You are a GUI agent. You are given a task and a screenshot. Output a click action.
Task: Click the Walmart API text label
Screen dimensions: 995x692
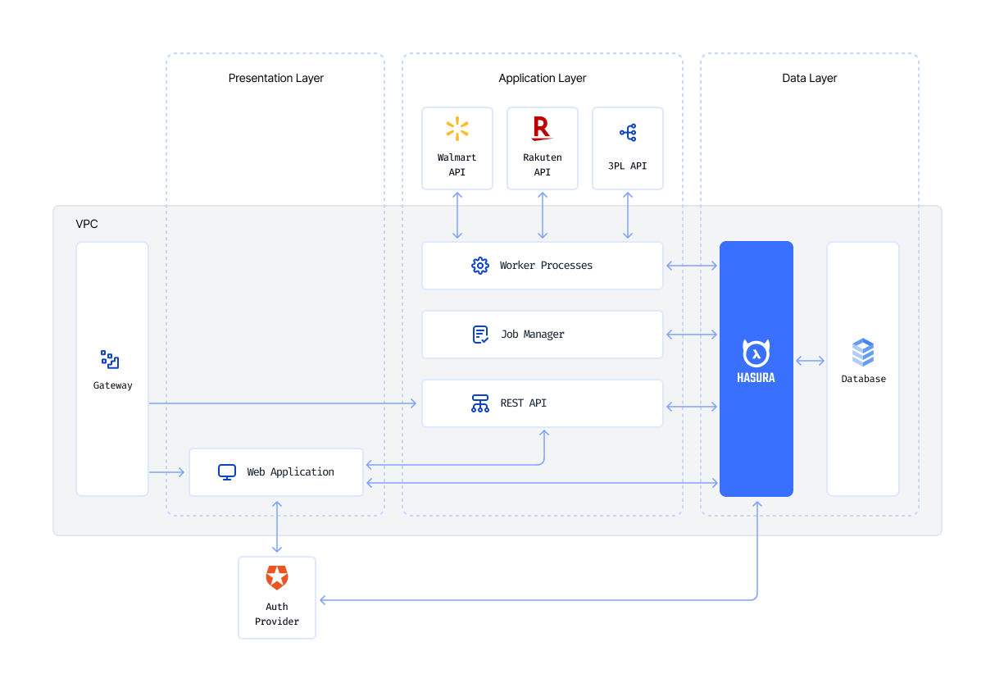[x=457, y=165]
